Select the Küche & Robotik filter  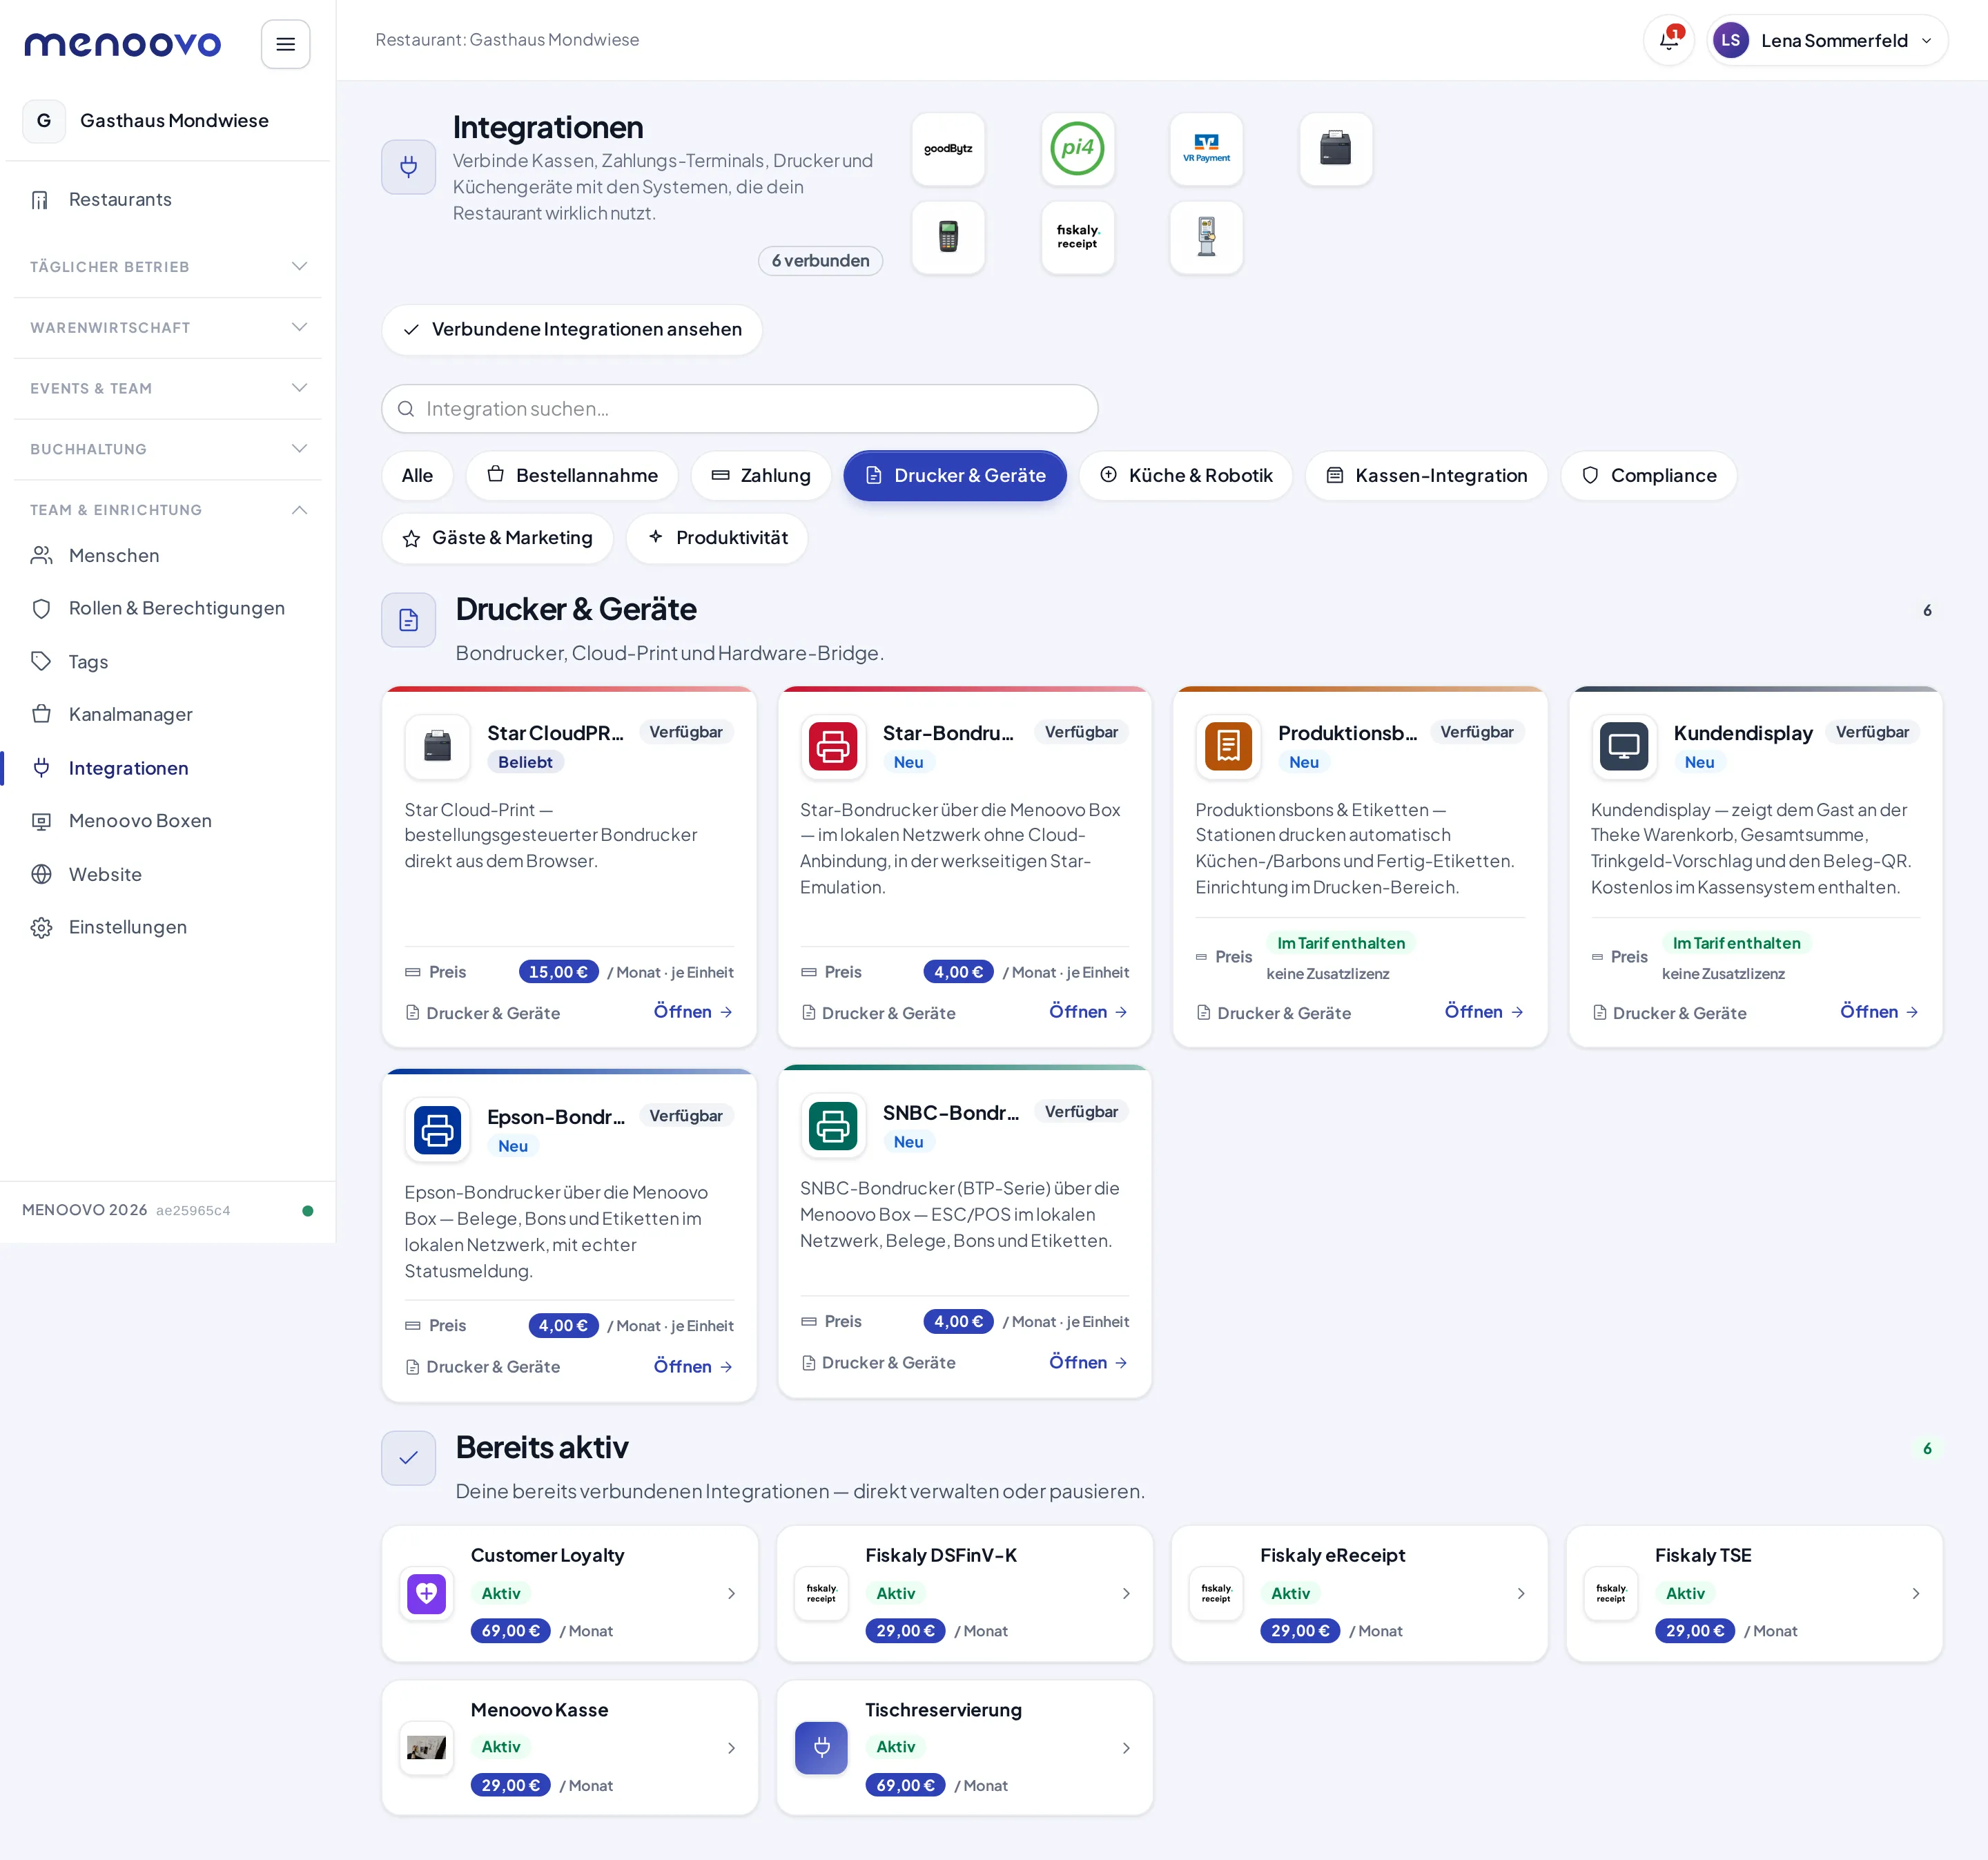pos(1186,476)
